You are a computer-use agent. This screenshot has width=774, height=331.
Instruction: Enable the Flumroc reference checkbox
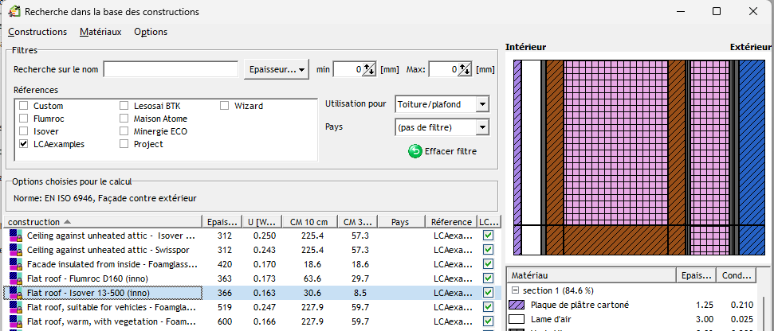point(24,119)
